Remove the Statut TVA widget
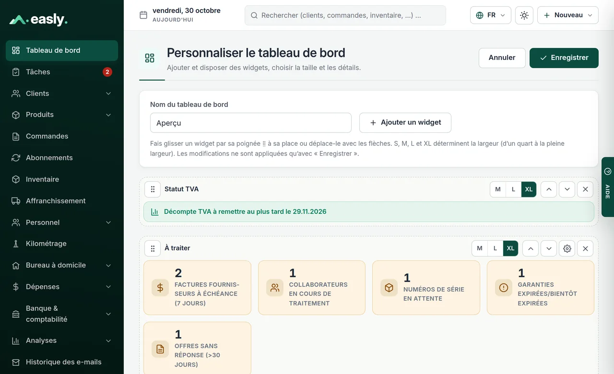 point(585,189)
